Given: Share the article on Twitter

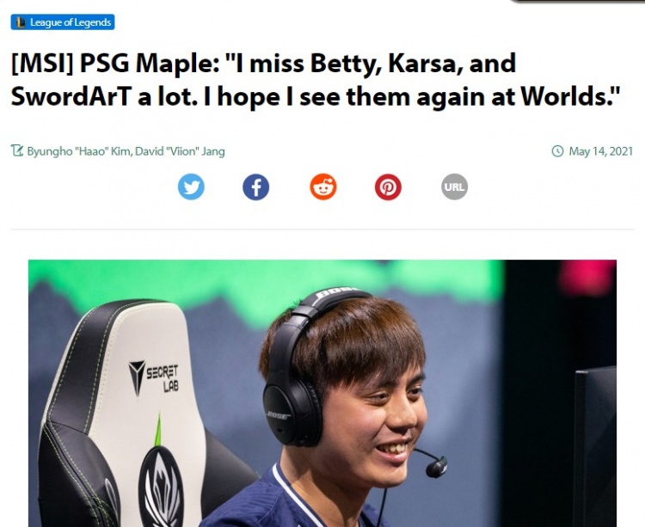Looking at the screenshot, I should (x=191, y=187).
